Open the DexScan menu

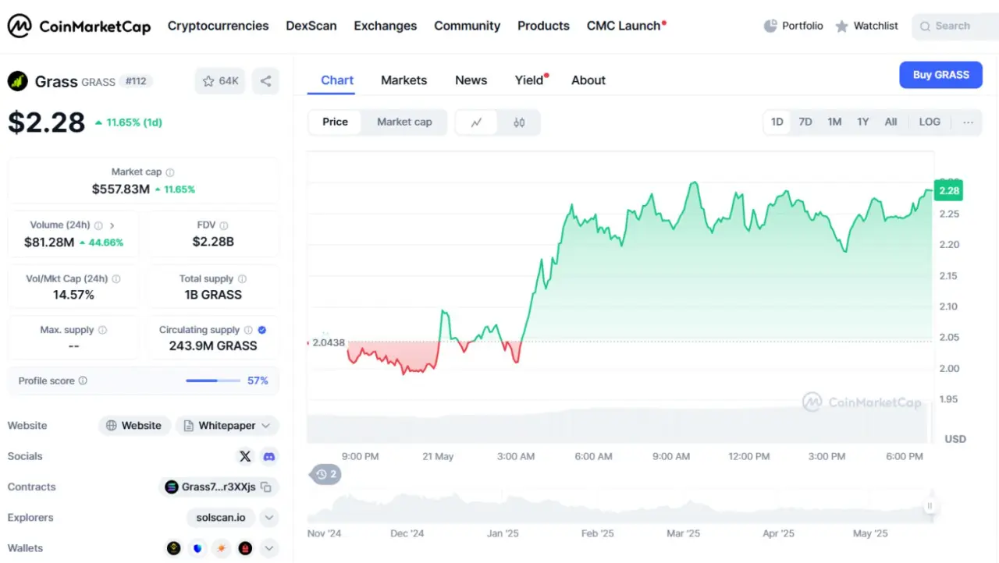coord(311,26)
